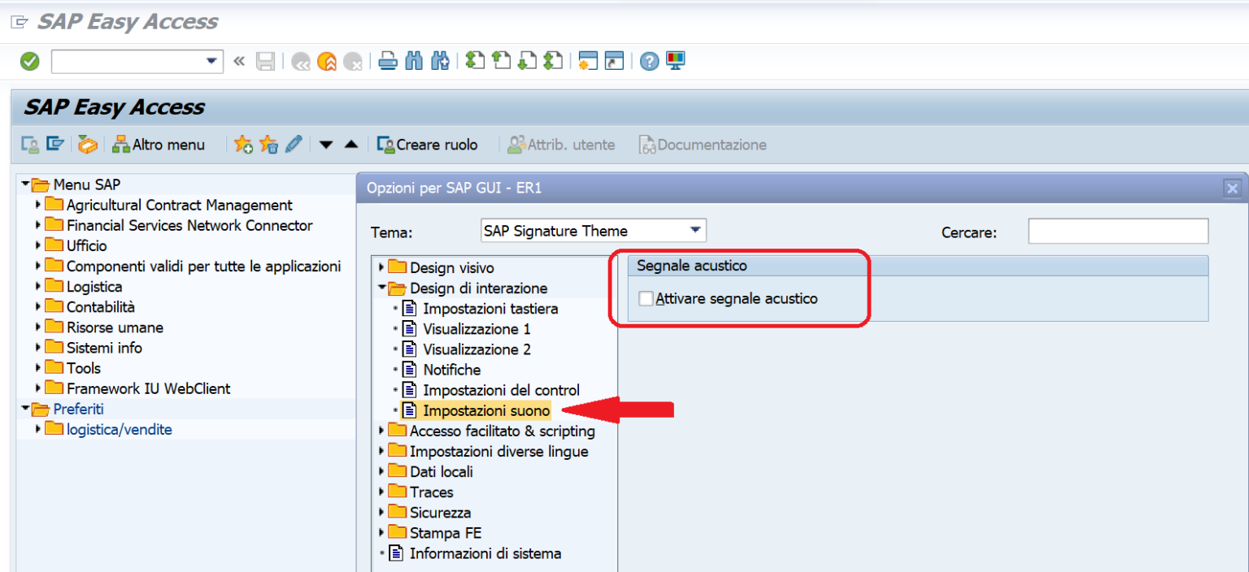Screen dimensions: 1249x572
Task: Click inside the Cercare search field
Action: (1117, 231)
